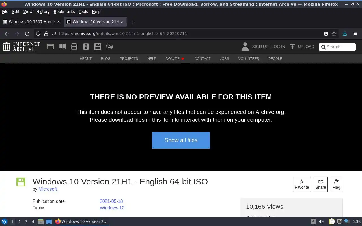Open the VOLUNTEER navigation link
The height and width of the screenshot is (226, 362).
click(249, 59)
